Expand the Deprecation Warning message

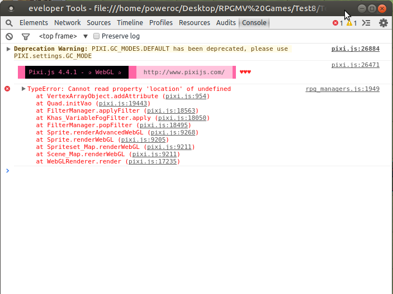click(8, 49)
